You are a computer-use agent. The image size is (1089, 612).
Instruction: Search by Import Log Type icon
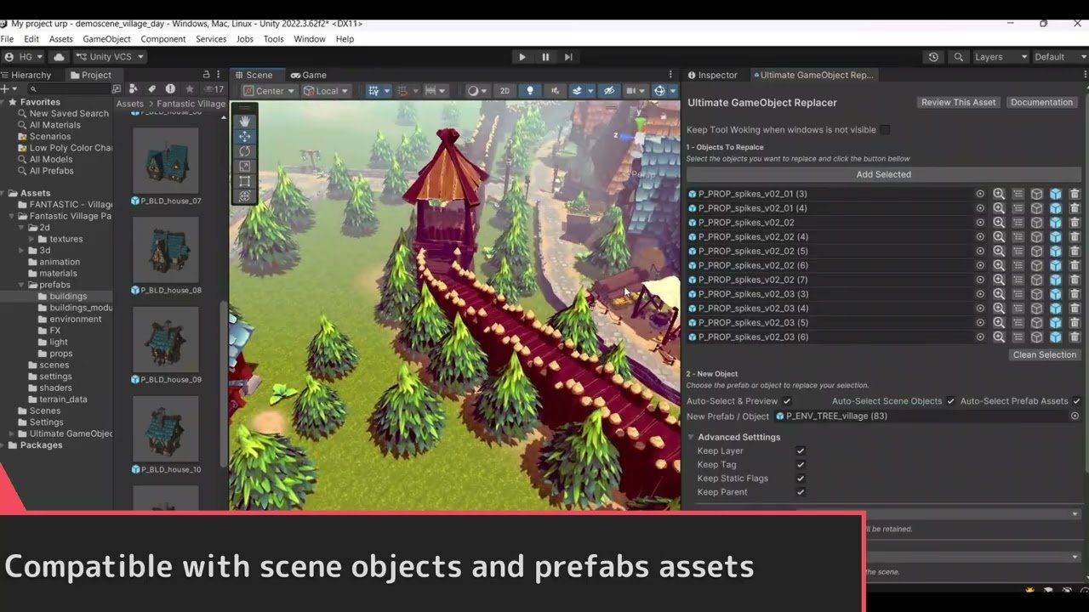pos(170,89)
